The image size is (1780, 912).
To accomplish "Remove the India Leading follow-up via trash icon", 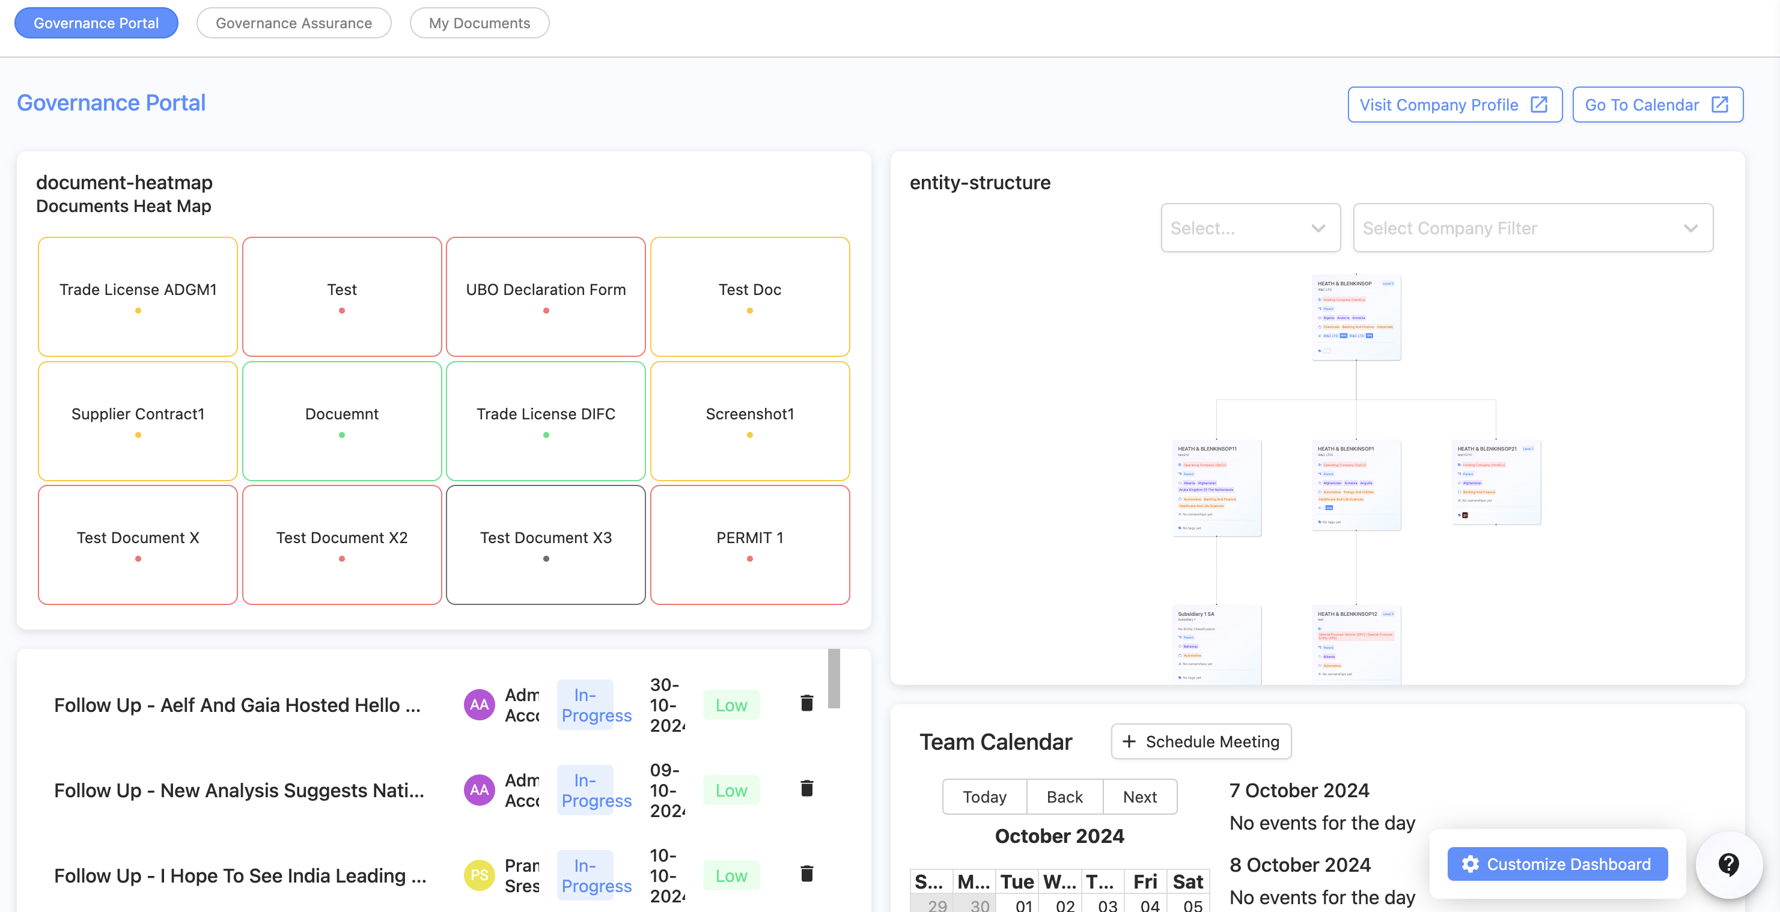I will 806,874.
